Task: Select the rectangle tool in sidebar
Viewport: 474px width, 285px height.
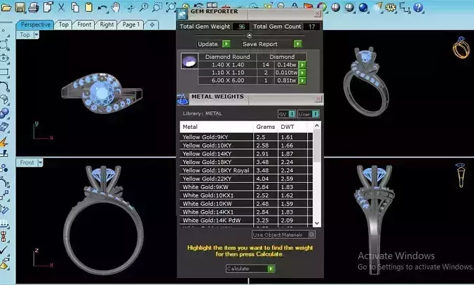Action: [x=4, y=72]
